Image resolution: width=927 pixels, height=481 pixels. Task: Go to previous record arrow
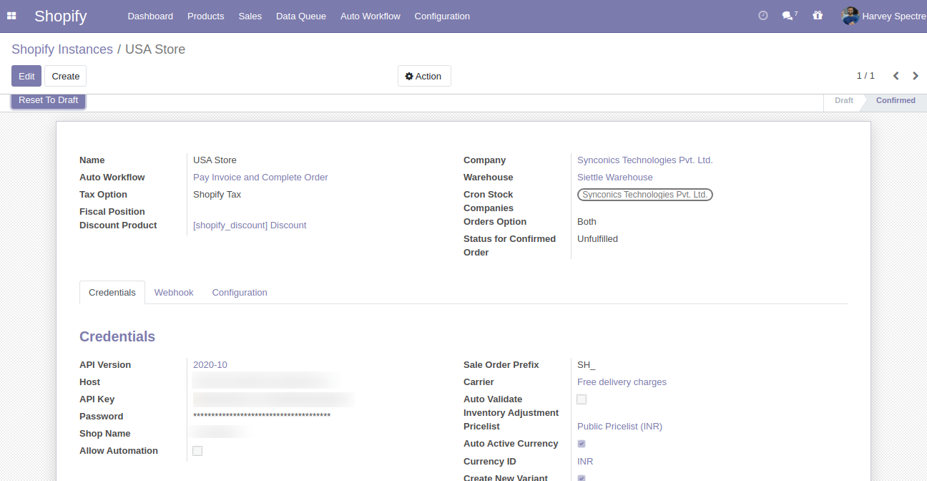pyautogui.click(x=896, y=76)
